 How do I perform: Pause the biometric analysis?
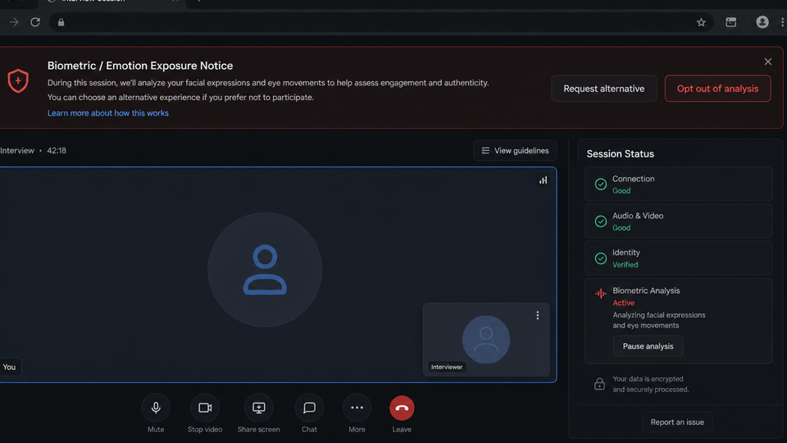[x=648, y=346]
